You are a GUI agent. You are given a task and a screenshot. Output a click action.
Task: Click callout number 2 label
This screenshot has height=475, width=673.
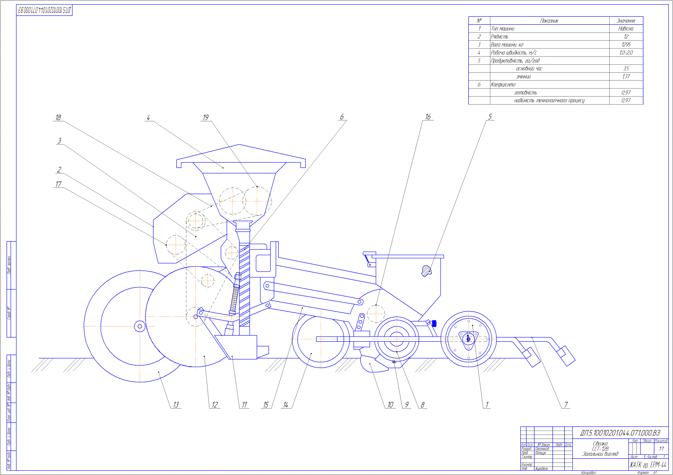point(59,170)
